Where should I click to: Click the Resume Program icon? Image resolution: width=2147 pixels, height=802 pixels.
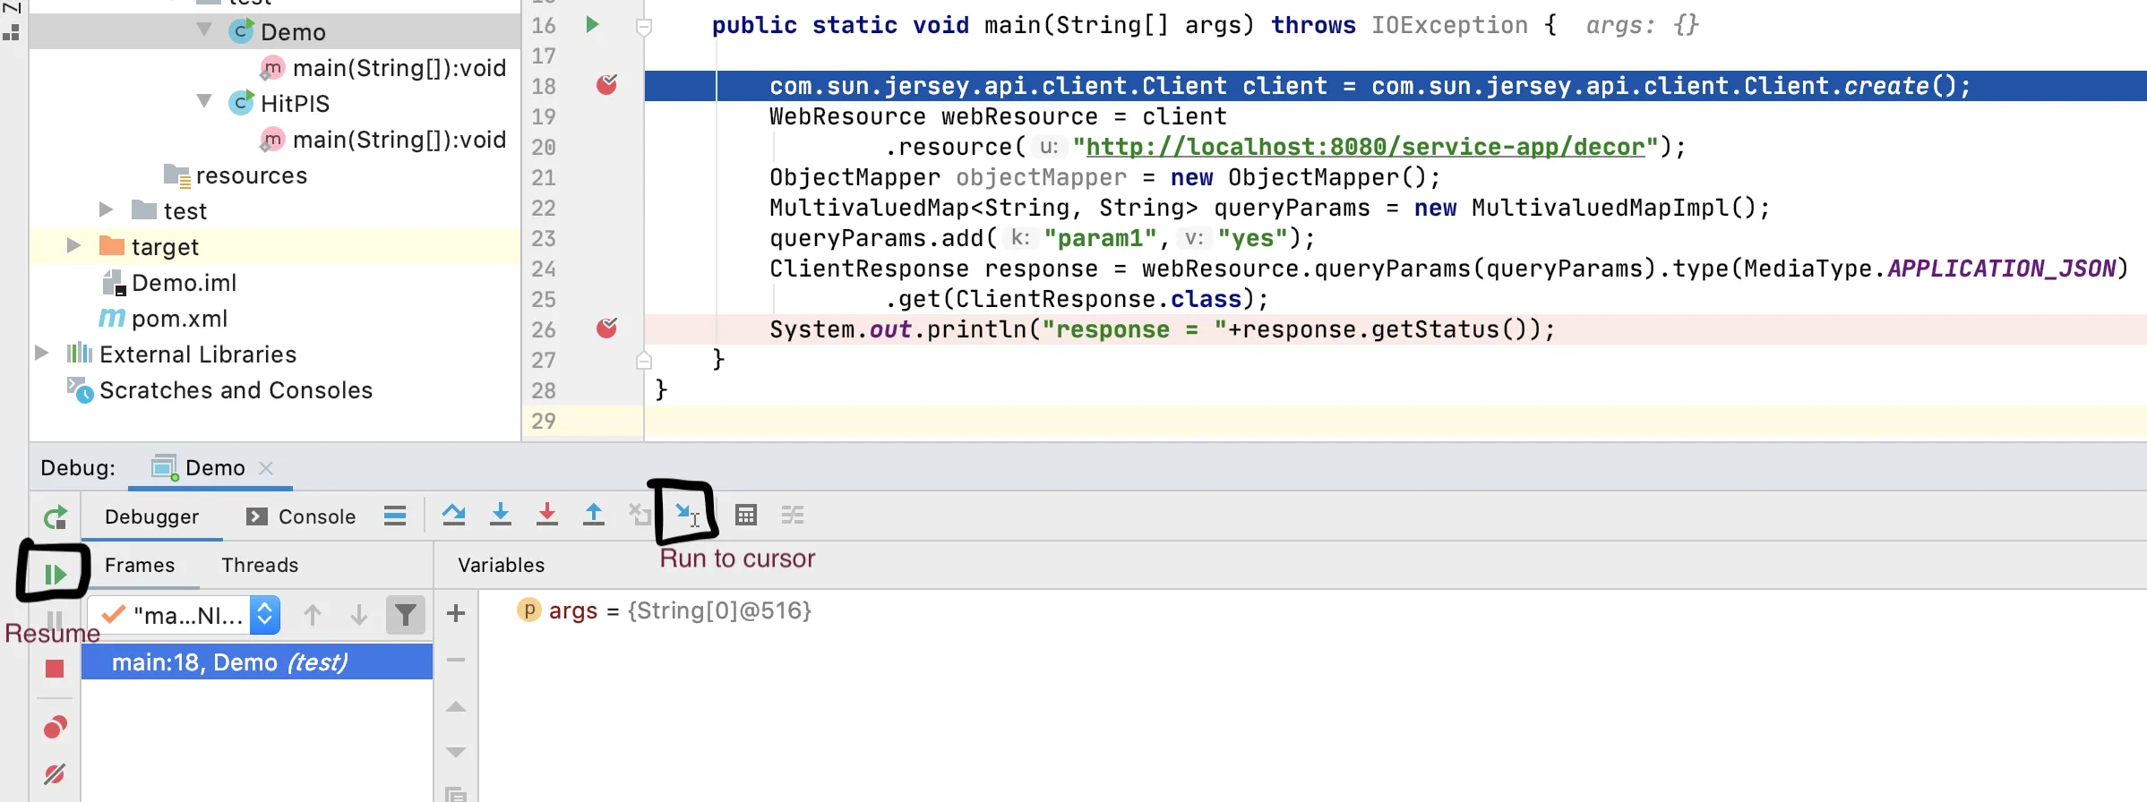[55, 574]
